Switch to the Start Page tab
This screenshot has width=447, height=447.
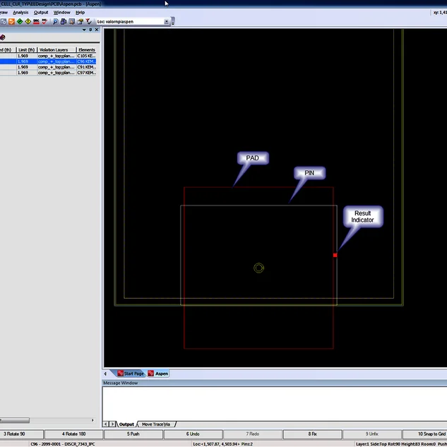coord(131,374)
